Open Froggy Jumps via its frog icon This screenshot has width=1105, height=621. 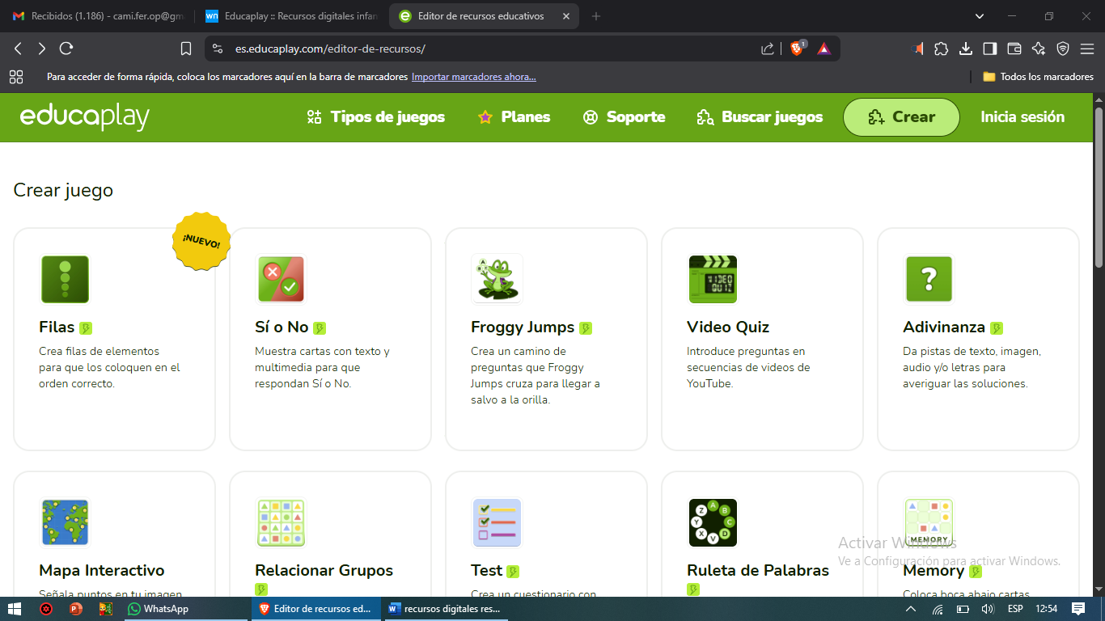click(x=496, y=278)
